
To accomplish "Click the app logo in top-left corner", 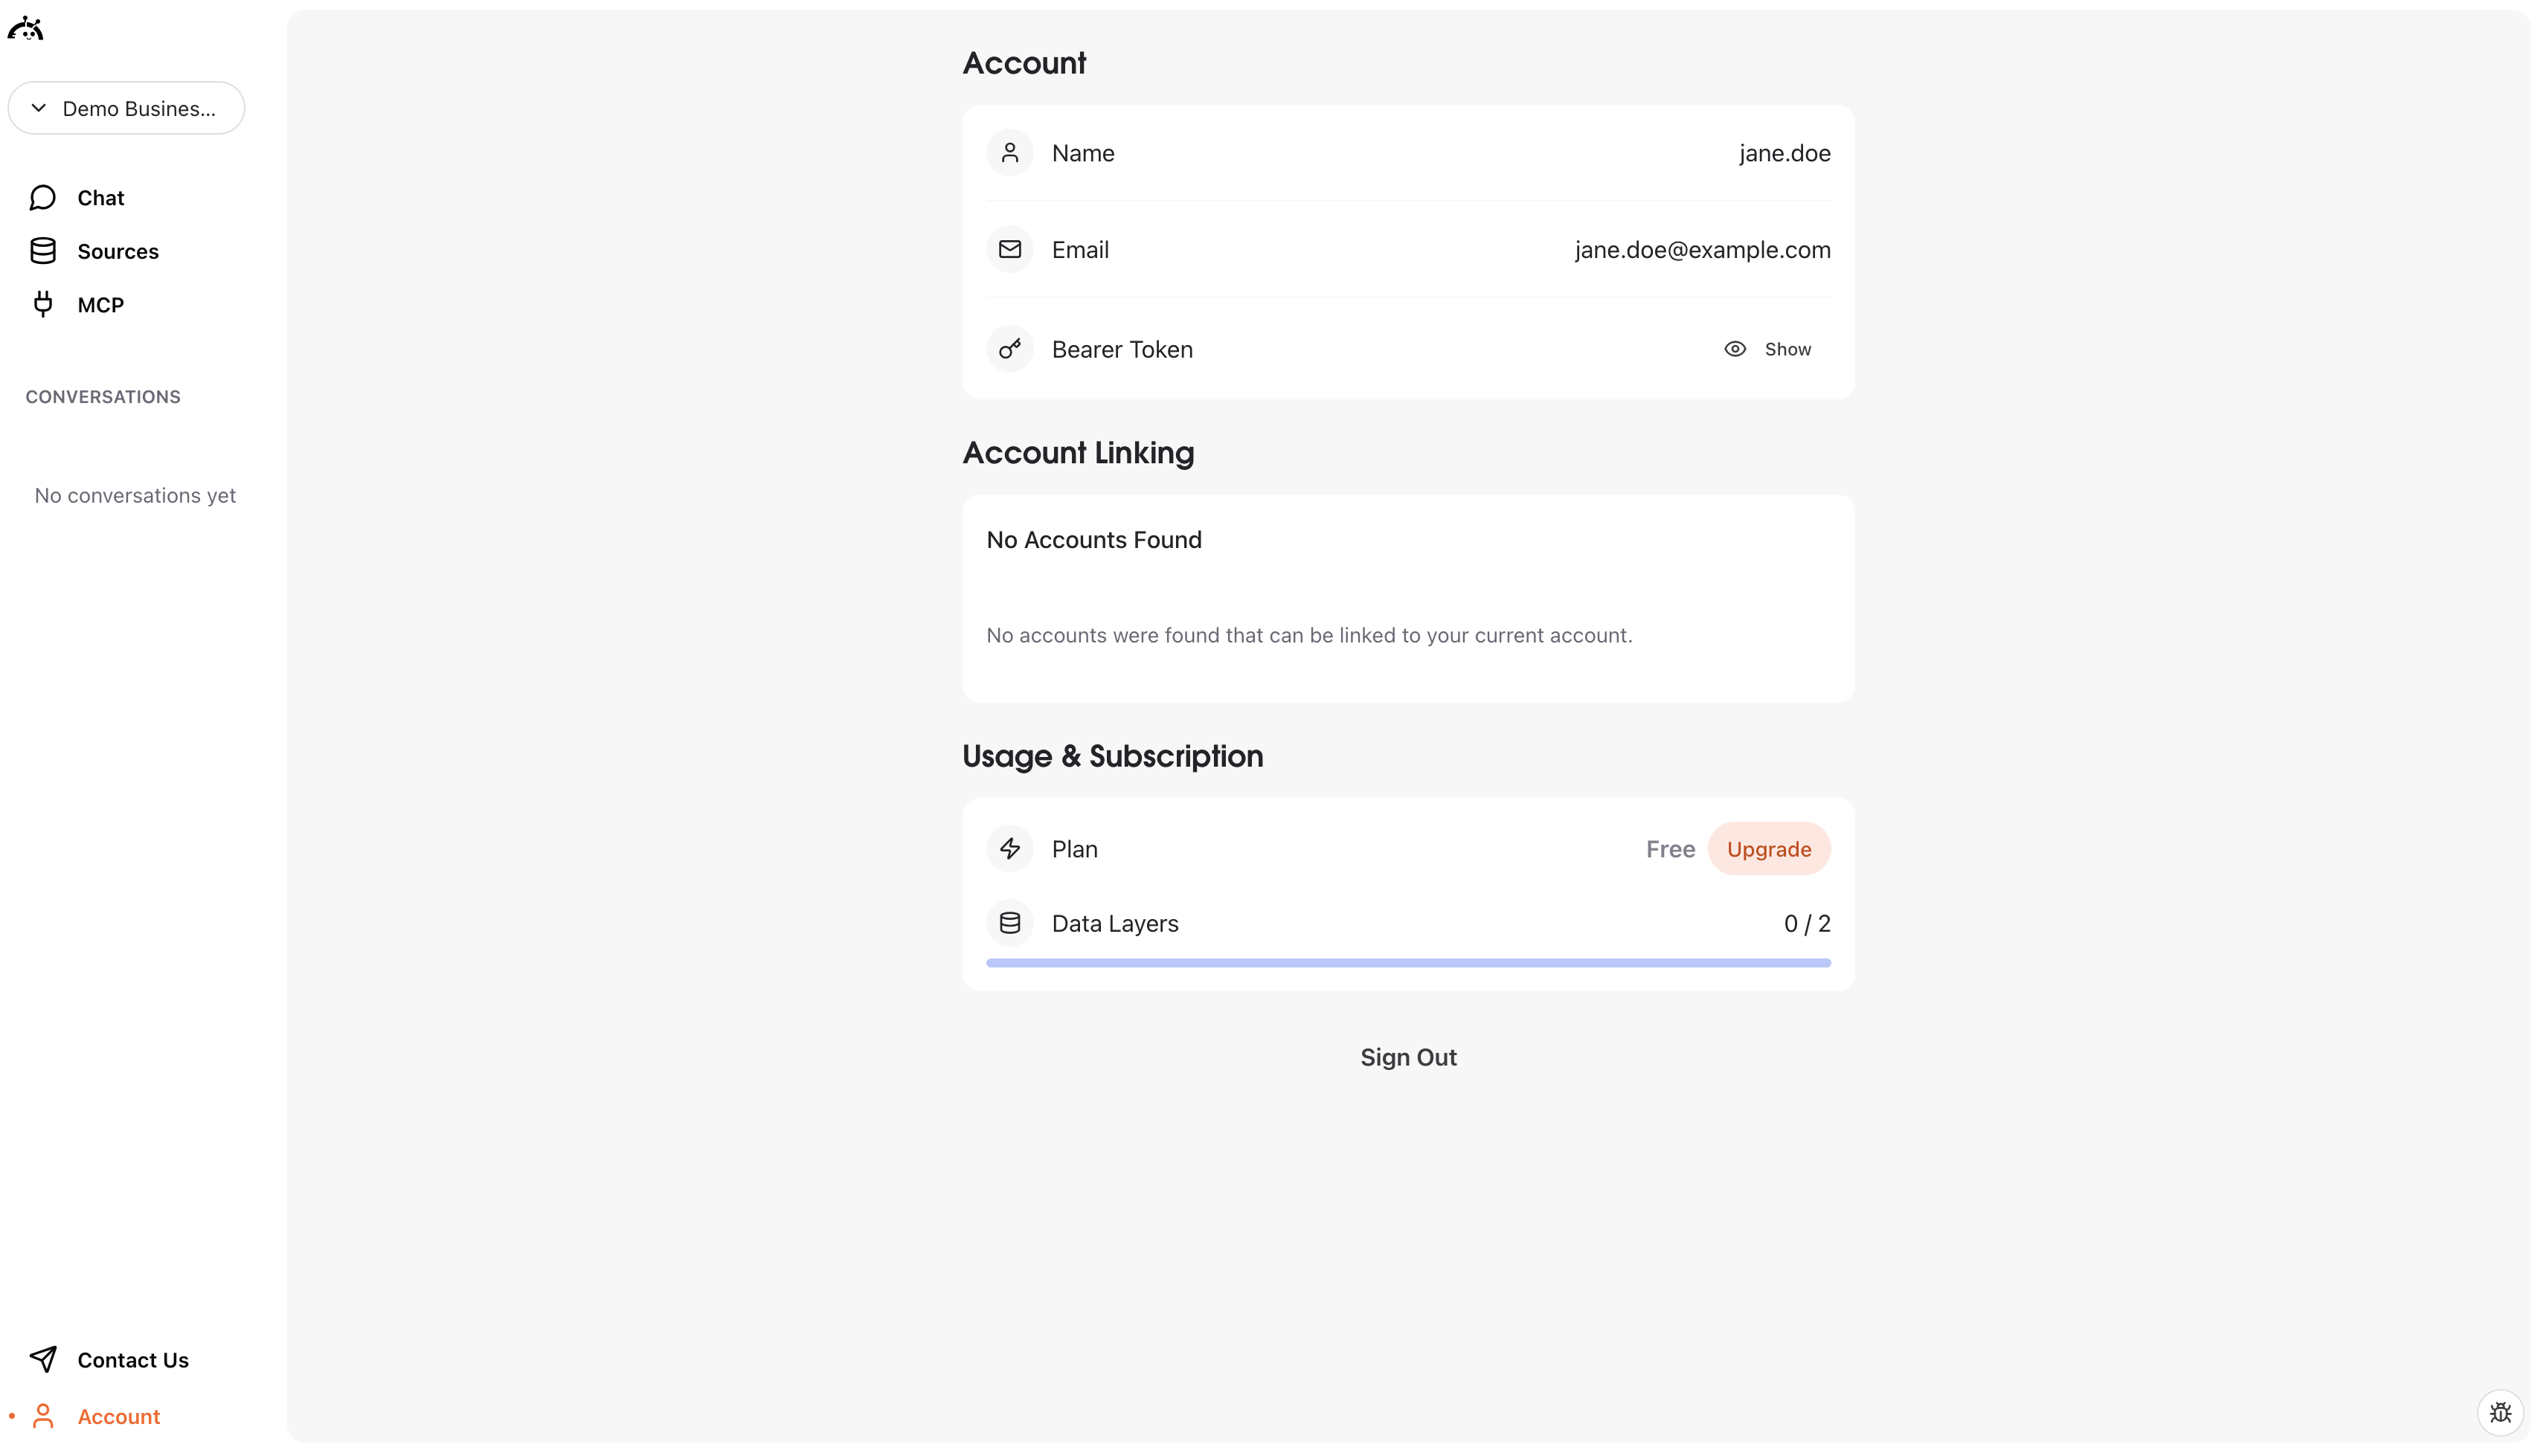I will click(26, 28).
